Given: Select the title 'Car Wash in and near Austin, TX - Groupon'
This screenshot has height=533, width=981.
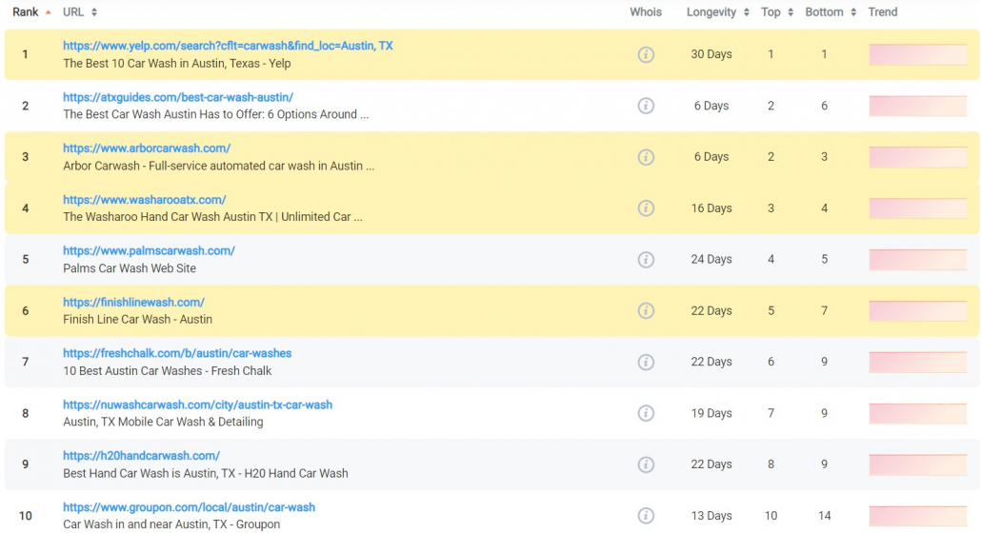Looking at the screenshot, I should point(171,524).
